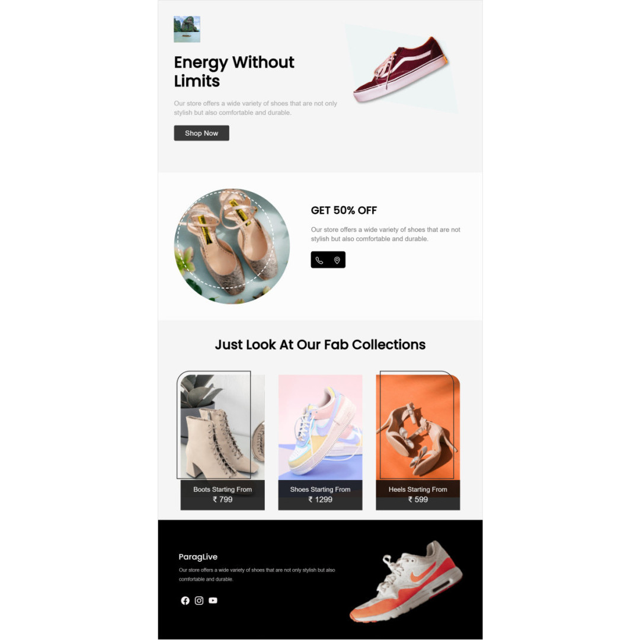This screenshot has width=640, height=640.
Task: Click the beige lace-up boots photo
Action: point(222,427)
